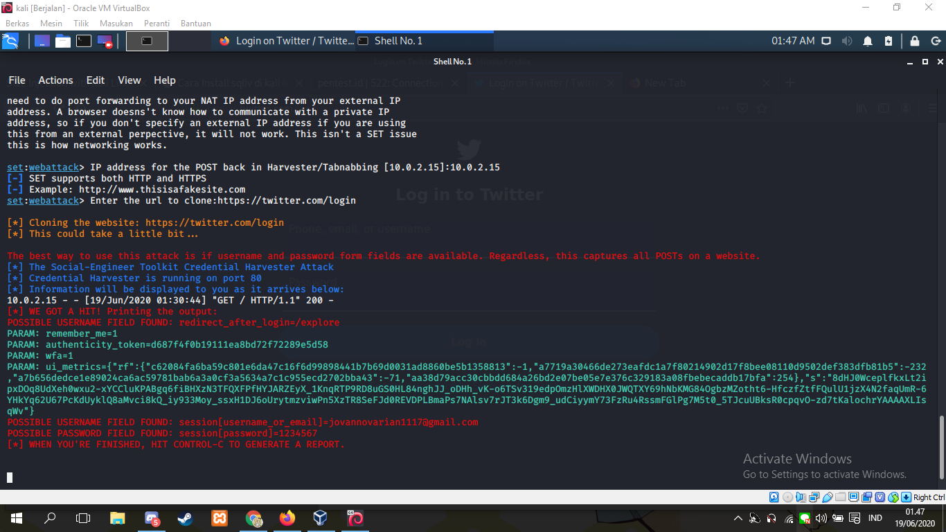Click the authenticity_token parameter line
946x532 pixels.
pos(168,345)
